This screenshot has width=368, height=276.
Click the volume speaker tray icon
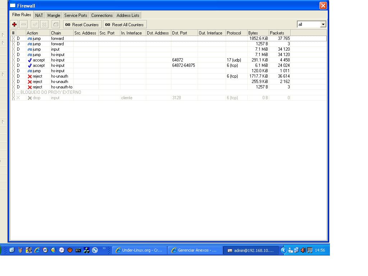coord(303,250)
